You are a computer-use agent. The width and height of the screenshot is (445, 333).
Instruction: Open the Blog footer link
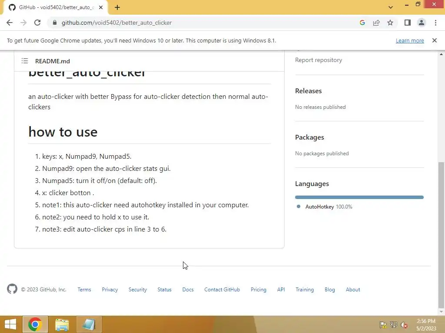click(x=330, y=290)
